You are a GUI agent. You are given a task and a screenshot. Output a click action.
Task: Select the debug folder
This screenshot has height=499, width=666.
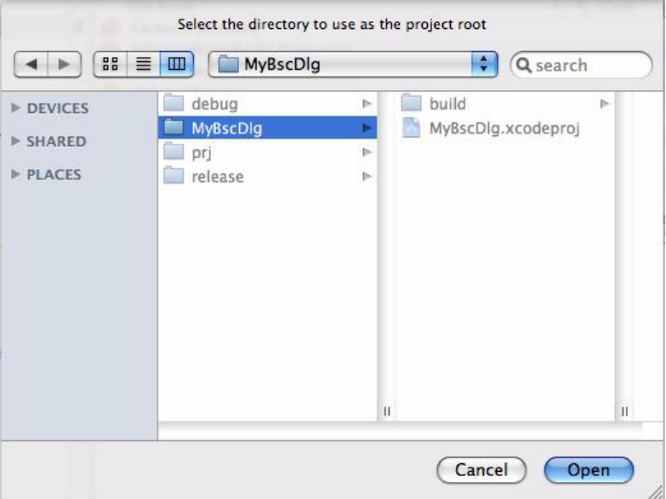click(x=267, y=104)
